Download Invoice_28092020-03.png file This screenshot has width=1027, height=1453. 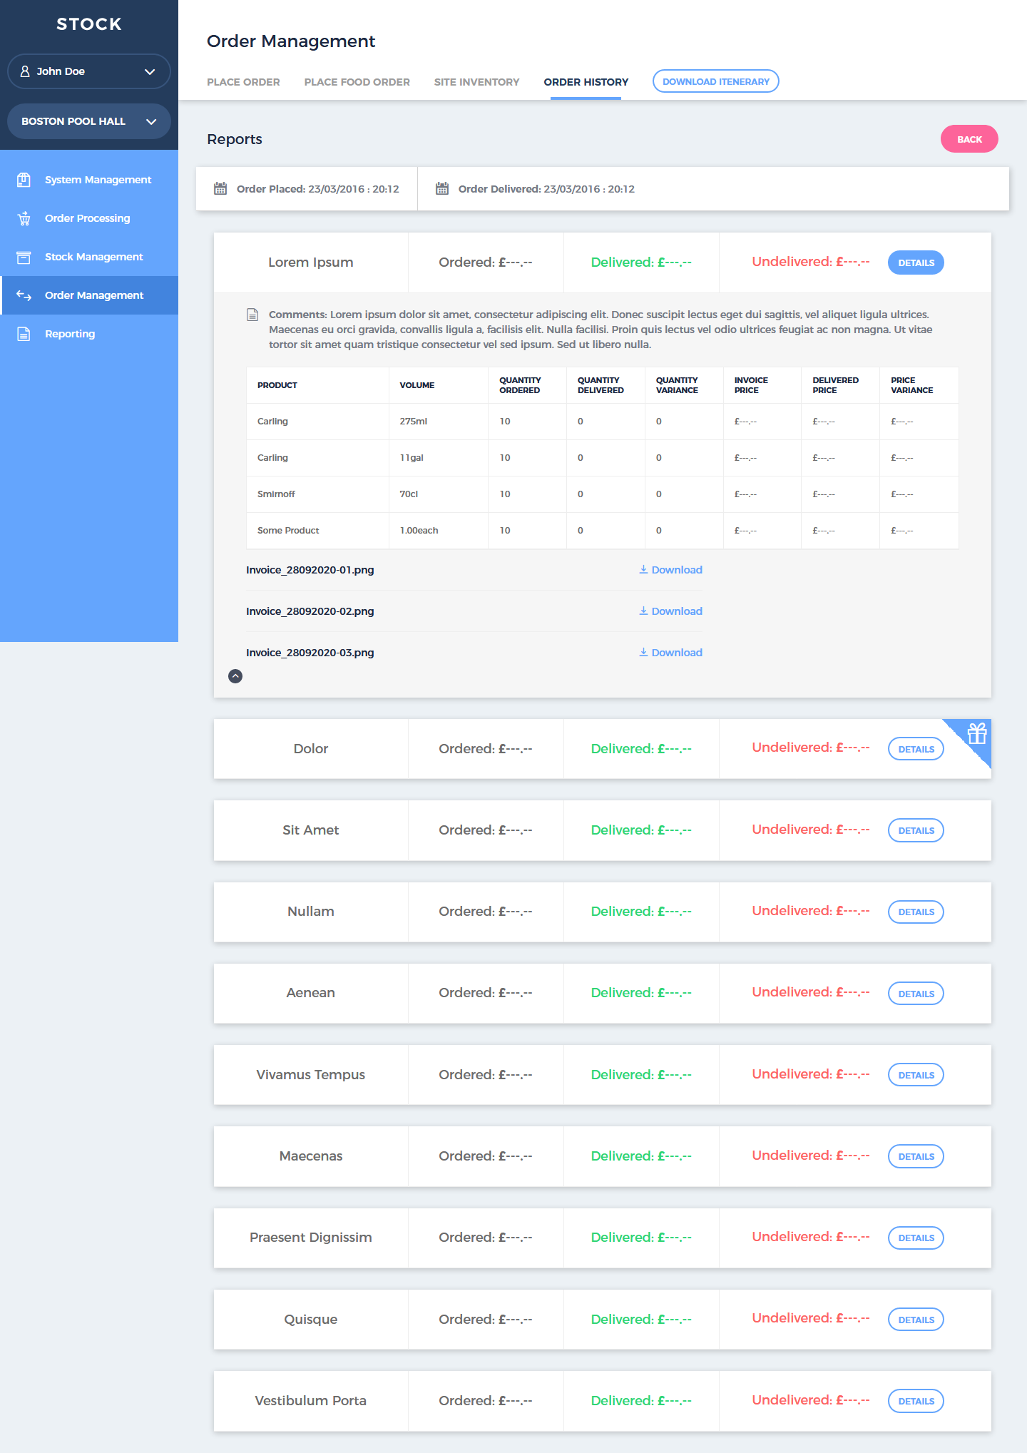pos(670,653)
